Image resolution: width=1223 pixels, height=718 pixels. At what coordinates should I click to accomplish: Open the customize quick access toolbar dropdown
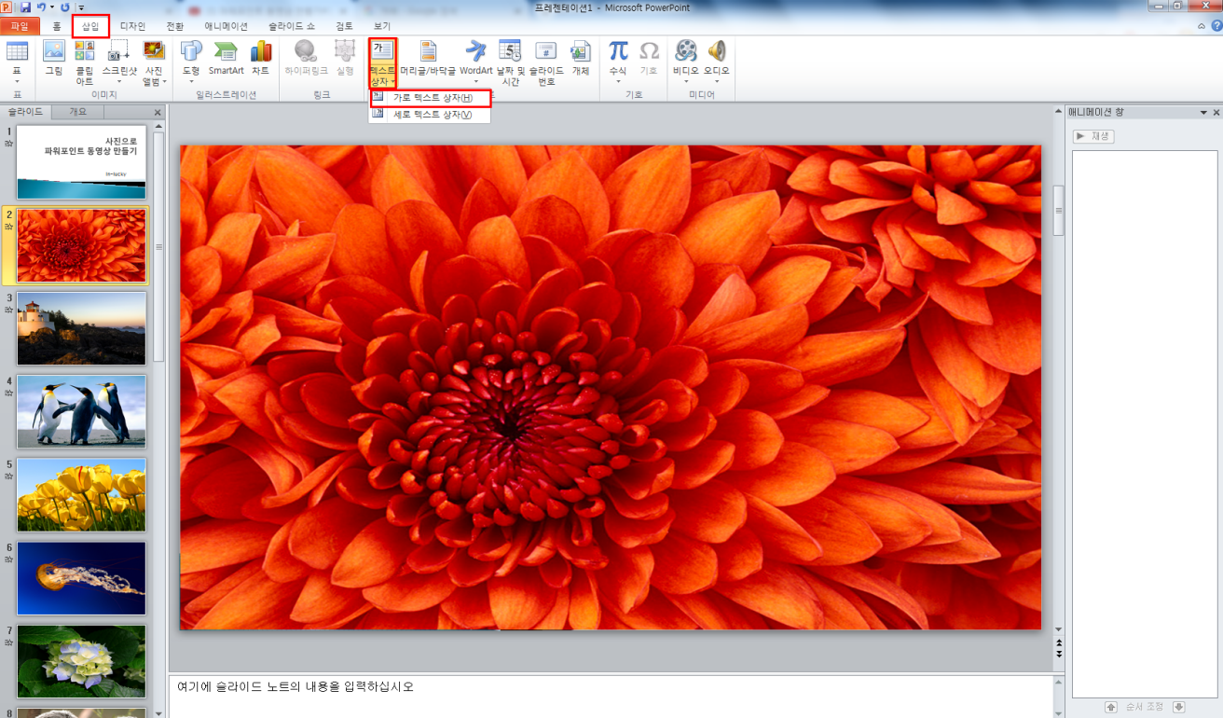tap(81, 7)
